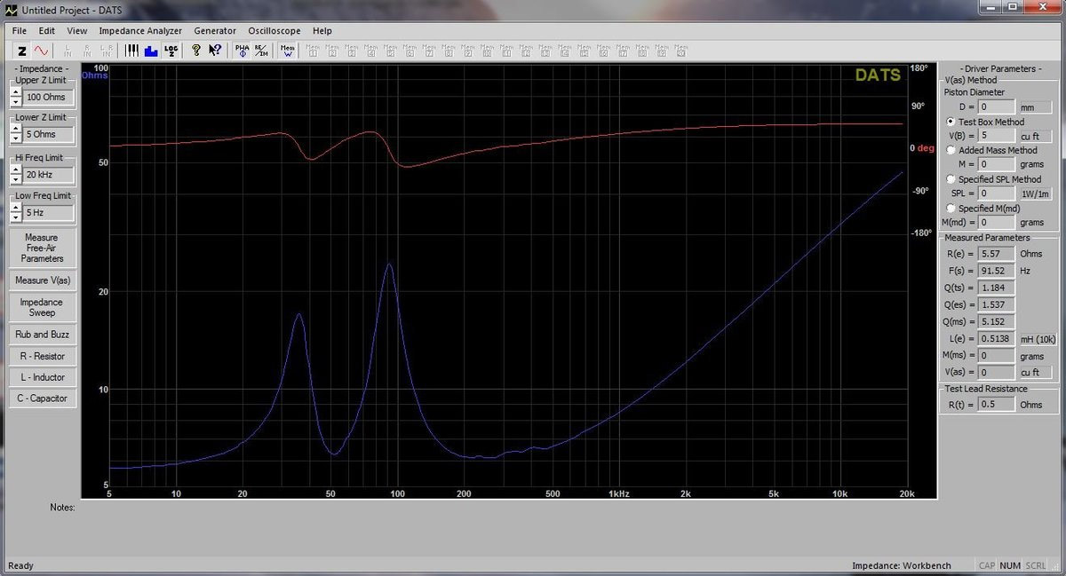The image size is (1066, 576).
Task: Toggle the PHA phase display icon
Action: 242,51
